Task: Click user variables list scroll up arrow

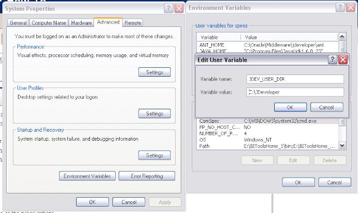Action: pos(342,36)
